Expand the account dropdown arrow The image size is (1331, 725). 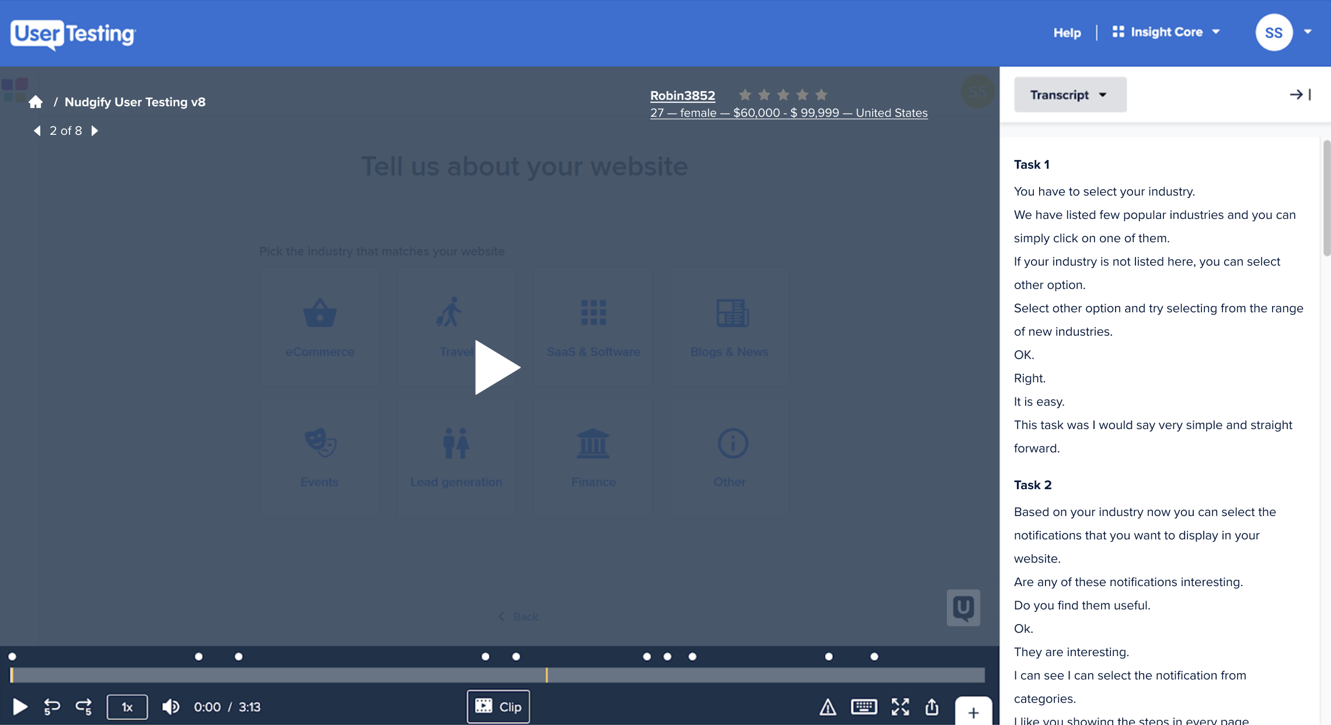[x=1308, y=32]
